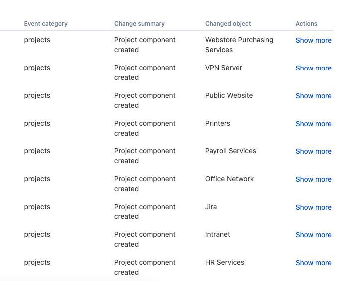Click the Event category column header
Screen dimensions: 353x281
click(46, 23)
